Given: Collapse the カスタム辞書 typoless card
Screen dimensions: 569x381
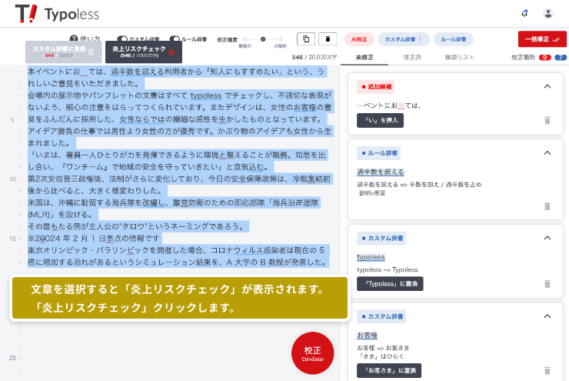Looking at the screenshot, I should (547, 238).
